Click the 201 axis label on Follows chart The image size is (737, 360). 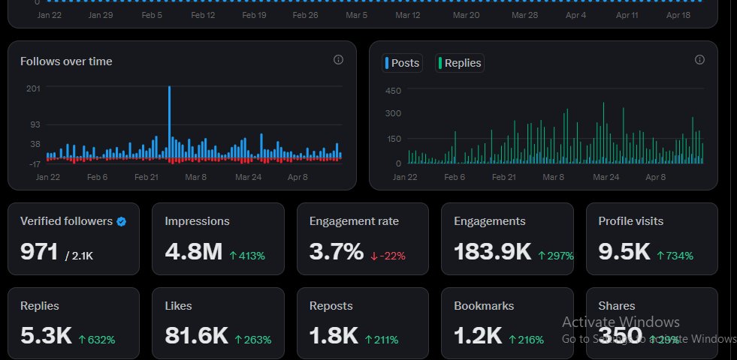33,88
